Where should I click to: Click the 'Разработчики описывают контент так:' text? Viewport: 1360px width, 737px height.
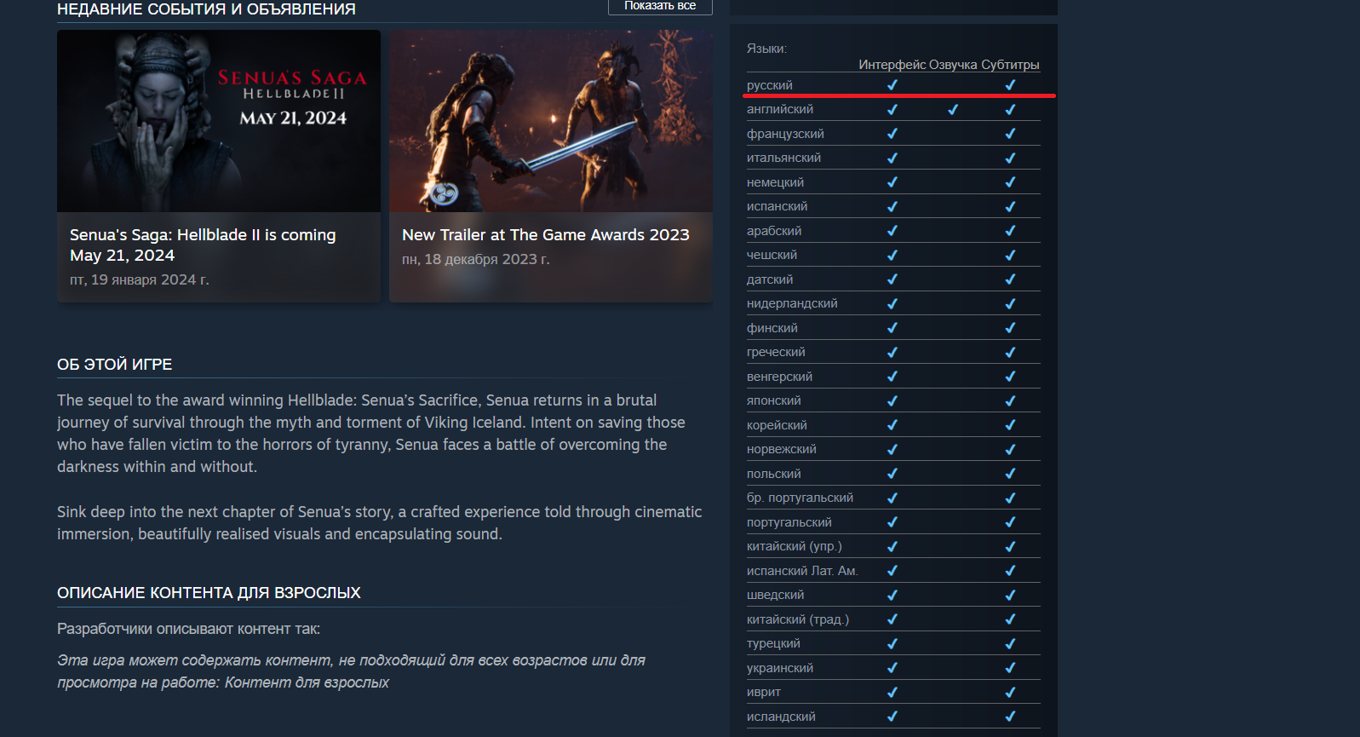pos(189,629)
